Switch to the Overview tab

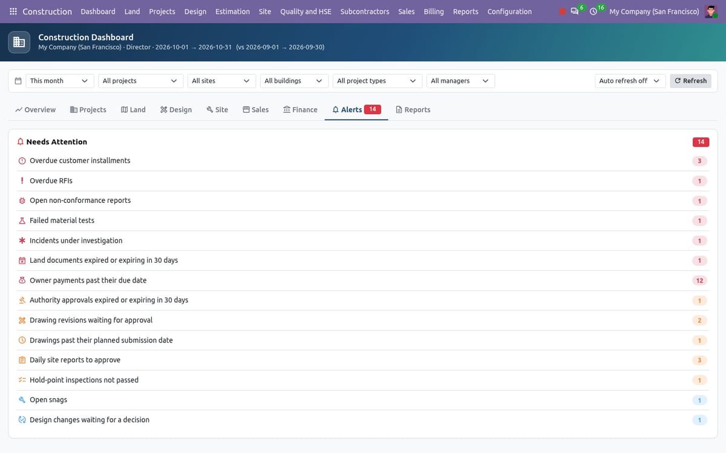click(36, 110)
